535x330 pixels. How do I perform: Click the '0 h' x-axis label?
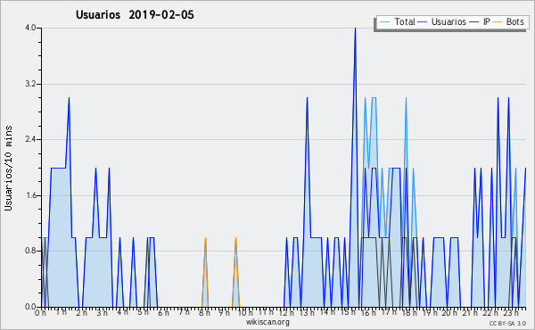pos(41,312)
